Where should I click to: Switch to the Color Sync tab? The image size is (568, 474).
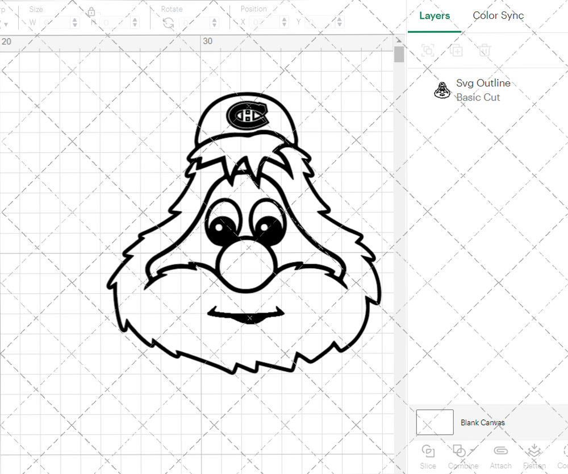(498, 15)
